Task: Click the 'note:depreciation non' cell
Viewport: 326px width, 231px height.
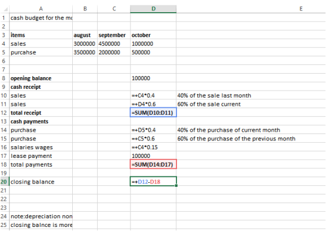Action: coord(41,216)
